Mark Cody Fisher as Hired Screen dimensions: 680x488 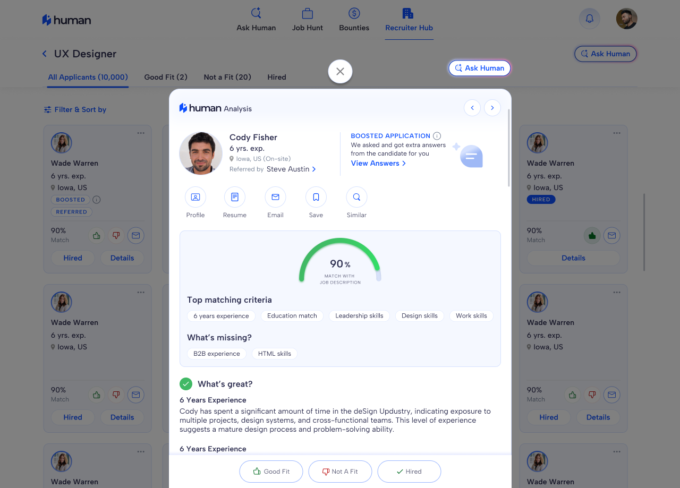click(x=409, y=471)
